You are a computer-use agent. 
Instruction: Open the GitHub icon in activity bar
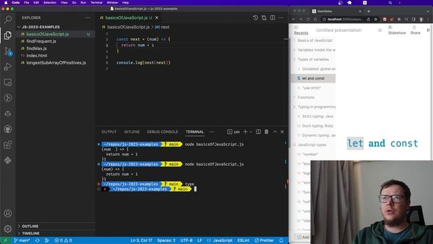tap(7, 129)
